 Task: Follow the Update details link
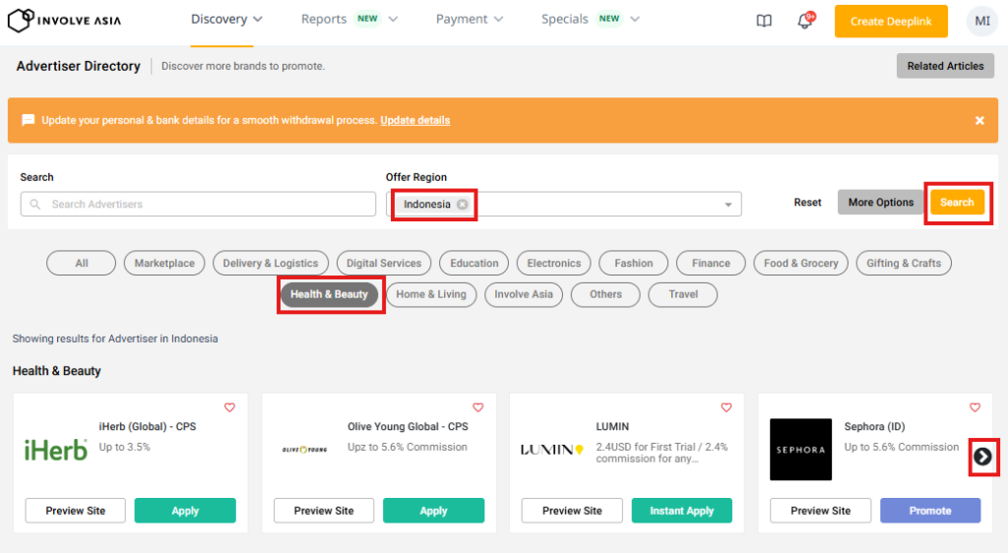coord(414,120)
